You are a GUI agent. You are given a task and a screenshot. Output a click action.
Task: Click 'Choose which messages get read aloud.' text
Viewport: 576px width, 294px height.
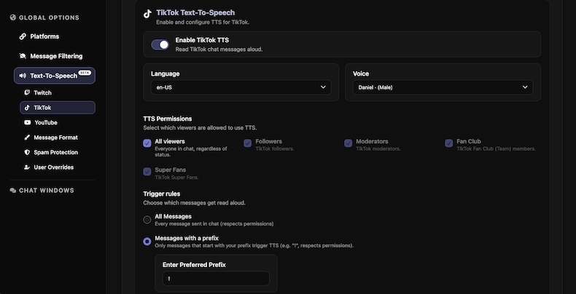click(195, 203)
